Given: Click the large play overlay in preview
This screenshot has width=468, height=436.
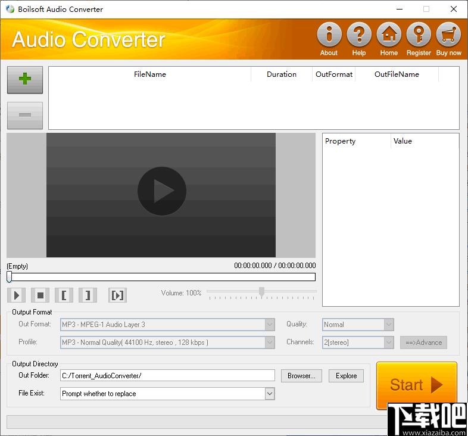Looking at the screenshot, I should pyautogui.click(x=162, y=191).
